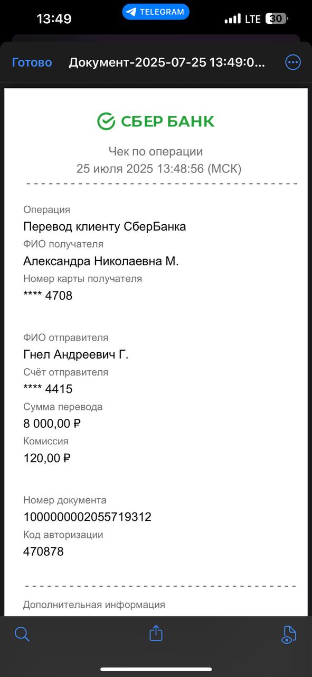Open the more options ellipsis menu
This screenshot has width=312, height=677.
pyautogui.click(x=293, y=62)
